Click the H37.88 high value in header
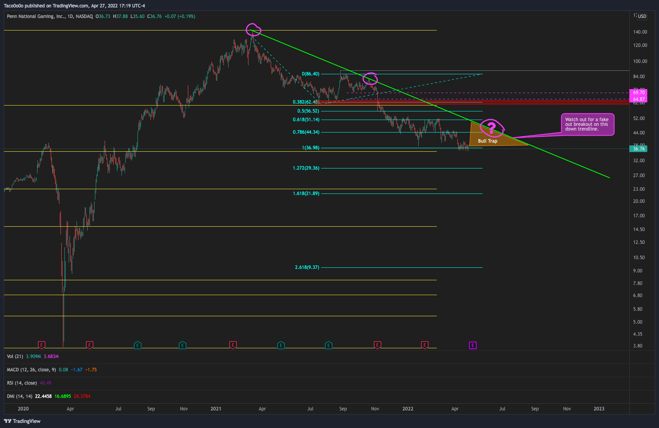The height and width of the screenshot is (428, 659). tap(120, 16)
